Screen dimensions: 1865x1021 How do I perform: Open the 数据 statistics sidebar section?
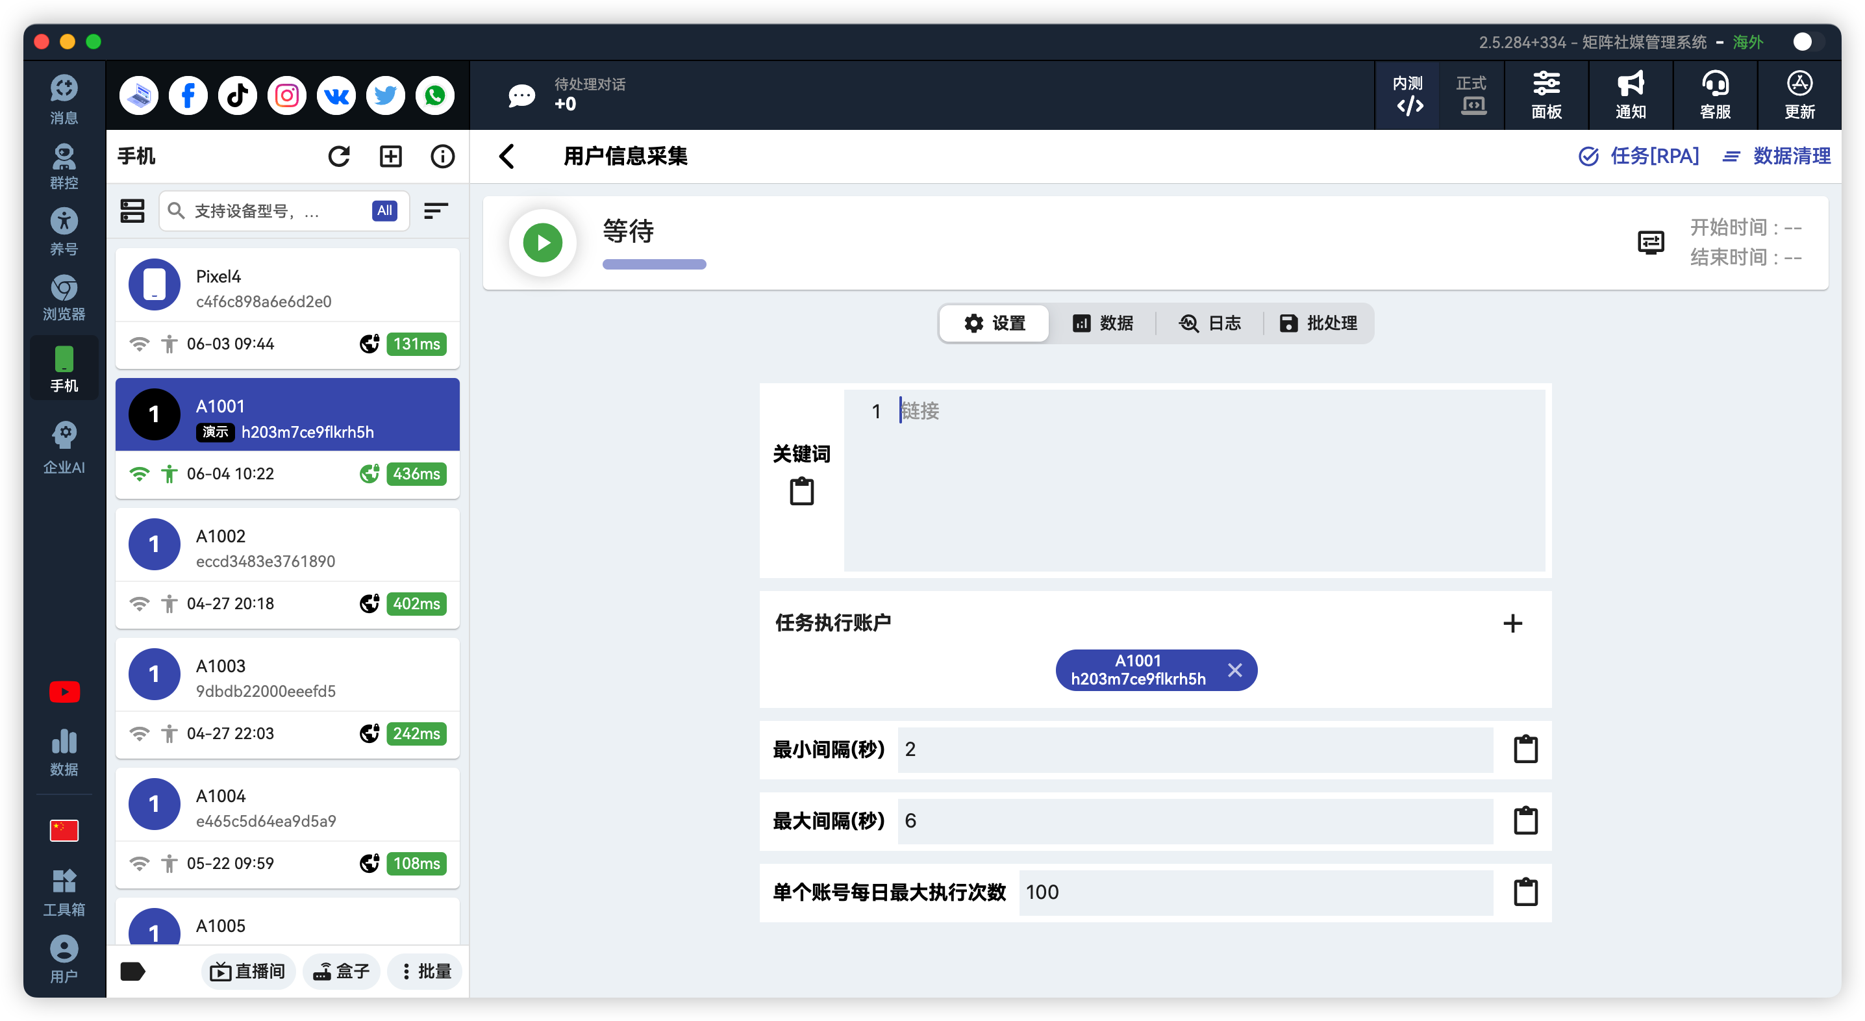pos(64,751)
